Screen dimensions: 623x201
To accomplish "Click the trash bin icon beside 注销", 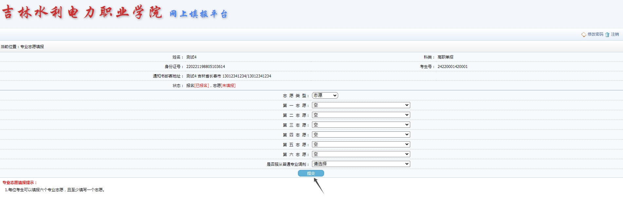I will (x=607, y=35).
